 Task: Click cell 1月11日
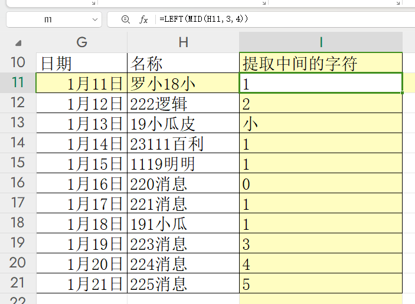pos(82,83)
